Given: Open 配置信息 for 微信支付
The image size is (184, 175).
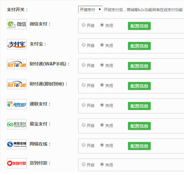Looking at the screenshot, I should [x=139, y=26].
